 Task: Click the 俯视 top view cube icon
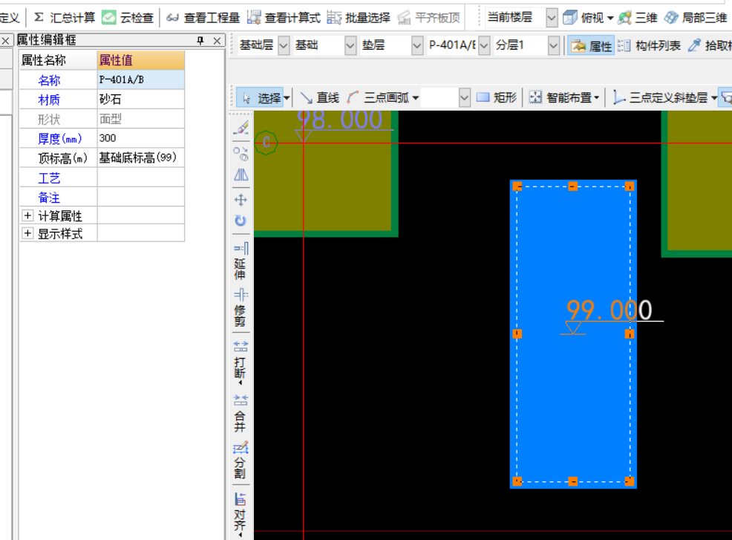(569, 18)
